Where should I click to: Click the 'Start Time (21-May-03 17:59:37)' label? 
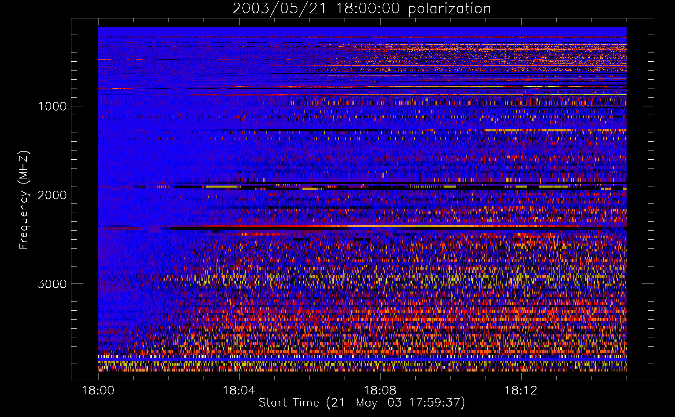(x=362, y=403)
